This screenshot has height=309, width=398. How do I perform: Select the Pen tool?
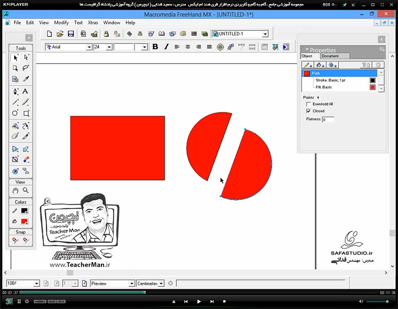[x=15, y=92]
